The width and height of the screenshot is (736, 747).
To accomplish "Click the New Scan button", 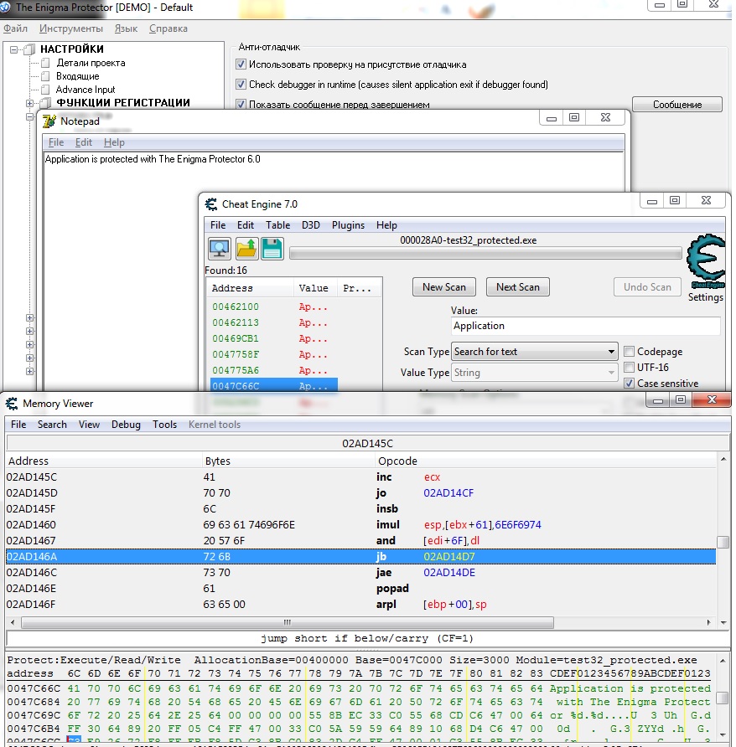I will coord(444,287).
